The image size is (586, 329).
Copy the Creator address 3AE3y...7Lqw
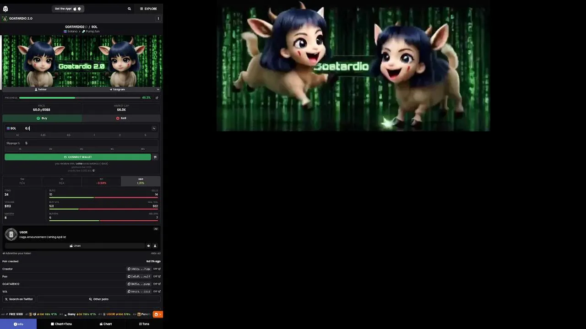[139, 269]
